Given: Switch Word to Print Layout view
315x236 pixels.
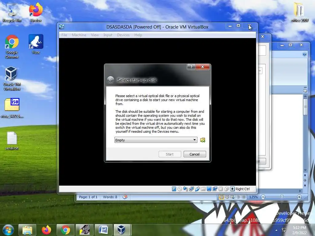Looking at the screenshot, I should point(221,197).
